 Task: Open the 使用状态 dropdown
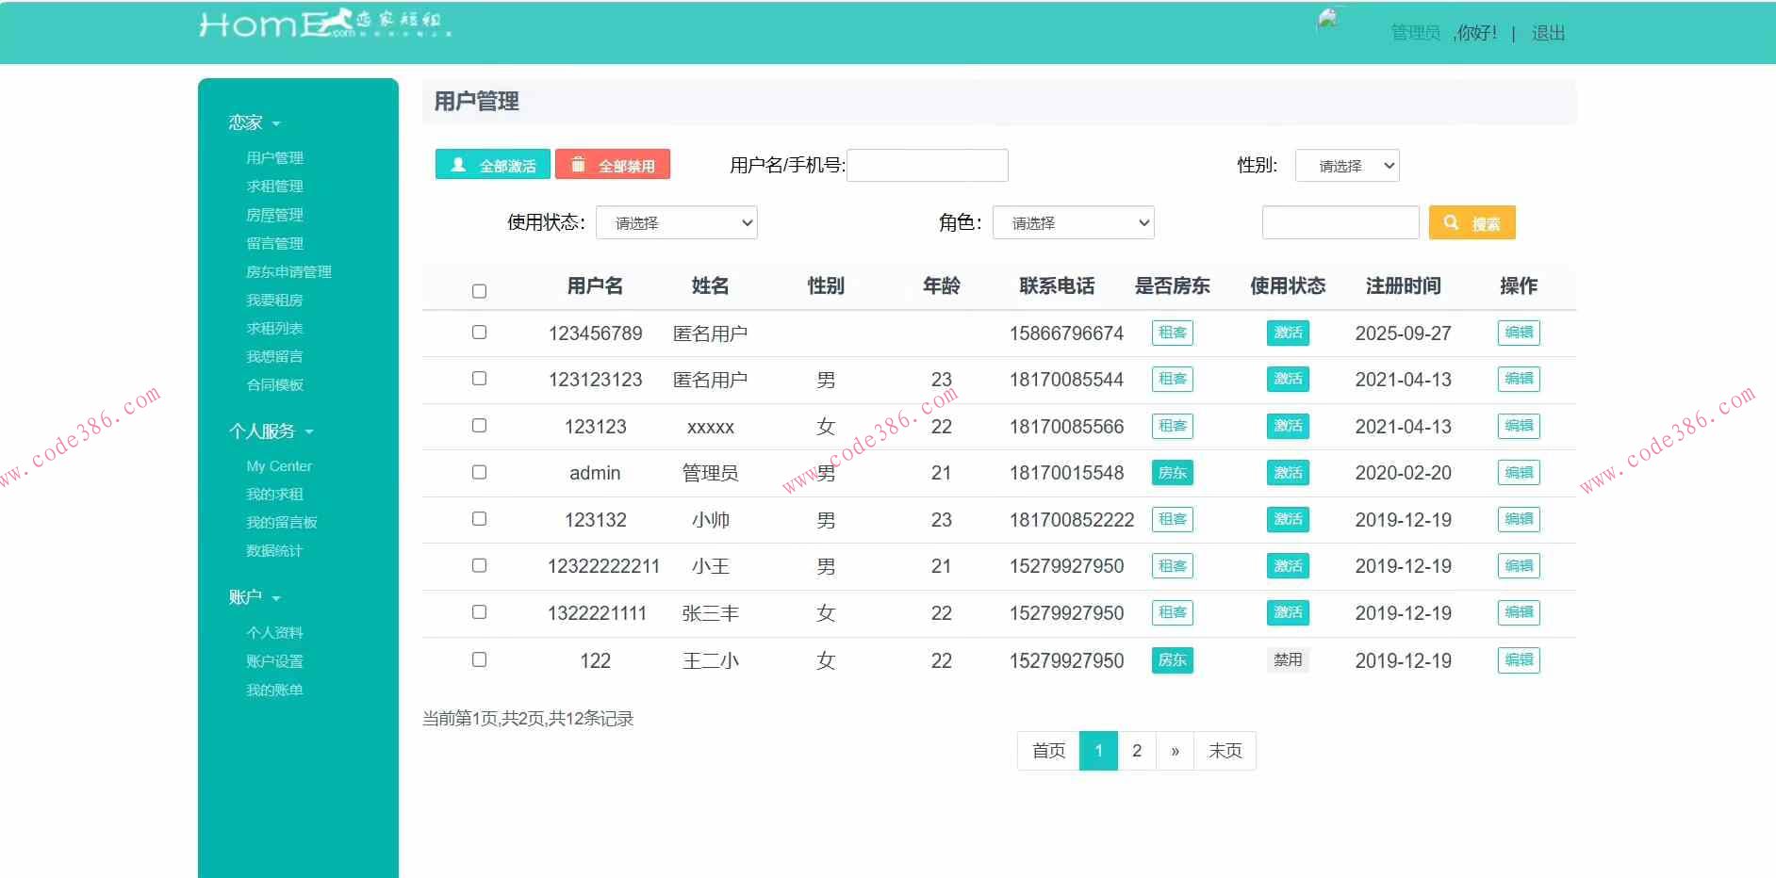(677, 222)
